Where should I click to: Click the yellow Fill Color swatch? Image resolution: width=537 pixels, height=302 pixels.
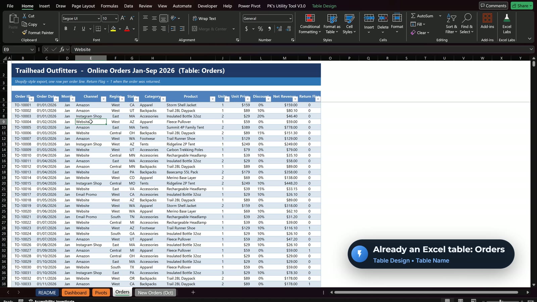point(113,29)
